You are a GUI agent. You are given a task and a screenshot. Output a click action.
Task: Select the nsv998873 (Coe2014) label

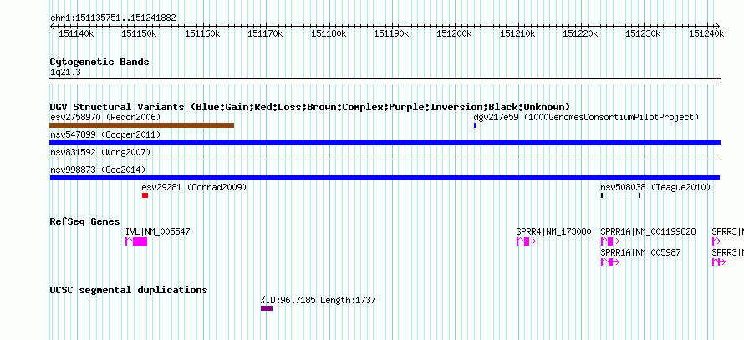[98, 170]
